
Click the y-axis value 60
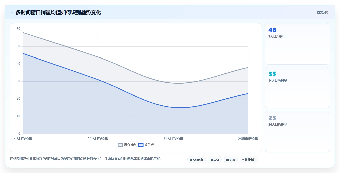coord(18,29)
